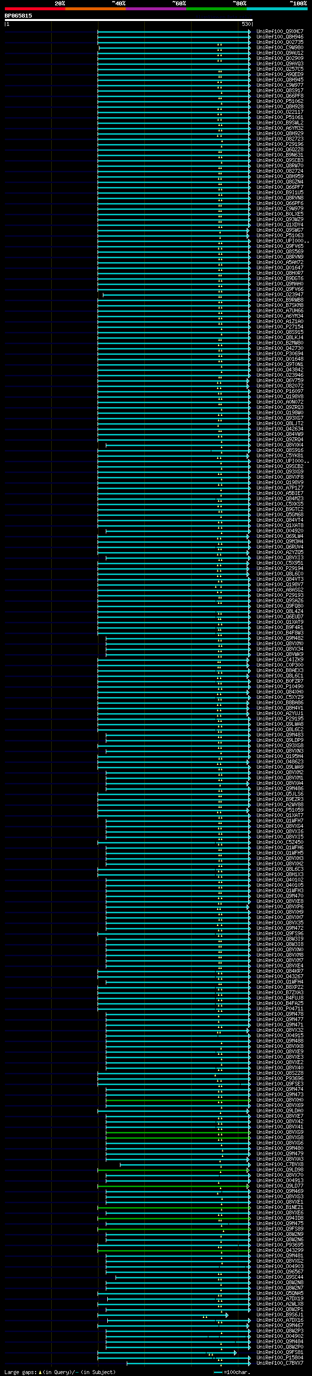The height and width of the screenshot is (1376, 312).
Task: Open hit UniRef100_Q8H928
Action: point(280,106)
